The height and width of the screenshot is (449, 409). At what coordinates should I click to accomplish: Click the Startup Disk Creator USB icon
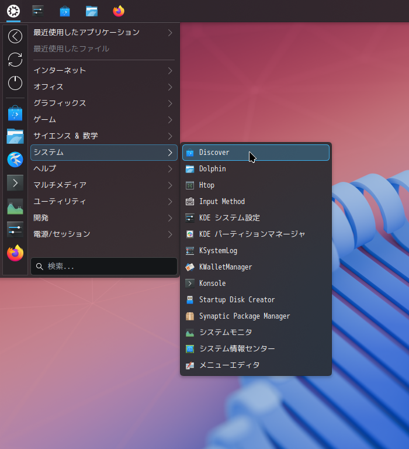click(190, 300)
